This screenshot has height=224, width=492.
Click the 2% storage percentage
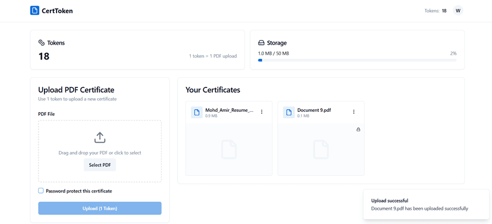point(453,53)
